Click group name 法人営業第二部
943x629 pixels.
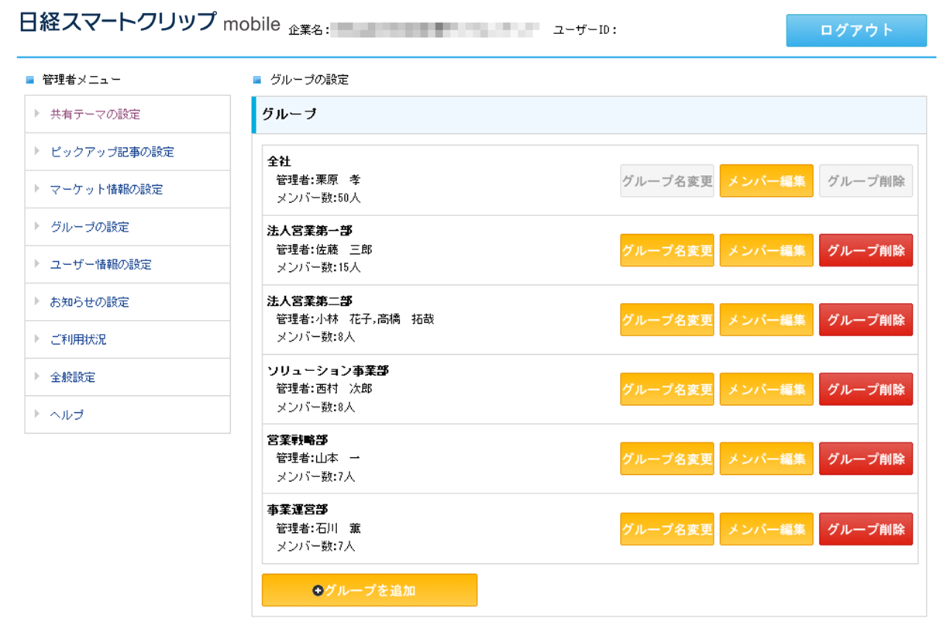[x=309, y=301]
